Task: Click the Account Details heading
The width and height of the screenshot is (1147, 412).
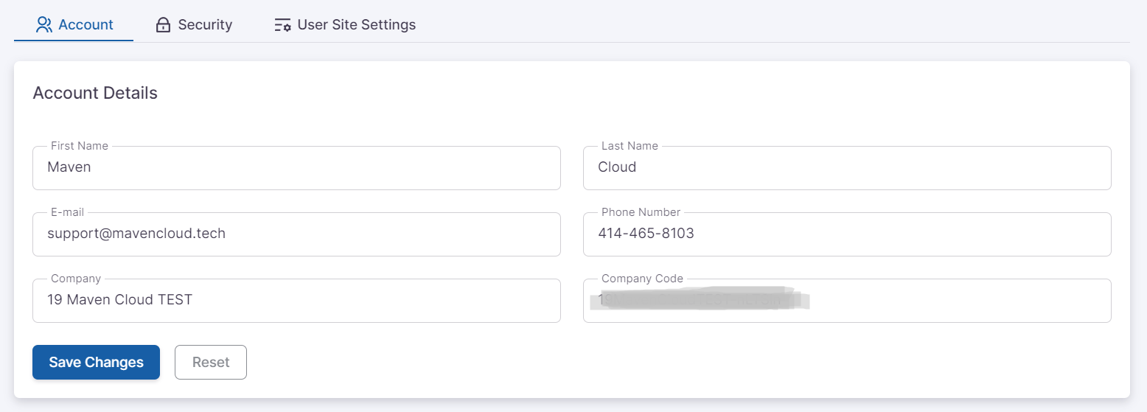Action: [x=95, y=94]
